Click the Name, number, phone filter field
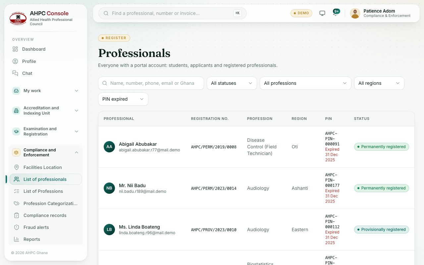The image size is (424, 265). [x=151, y=83]
